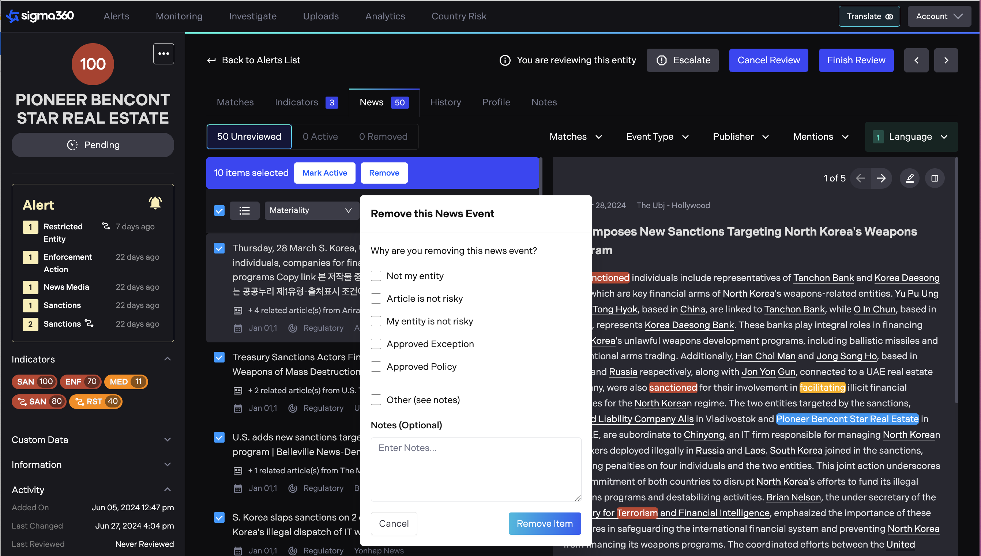Open the Event Type filter dropdown
Viewport: 981px width, 556px height.
[x=657, y=137]
